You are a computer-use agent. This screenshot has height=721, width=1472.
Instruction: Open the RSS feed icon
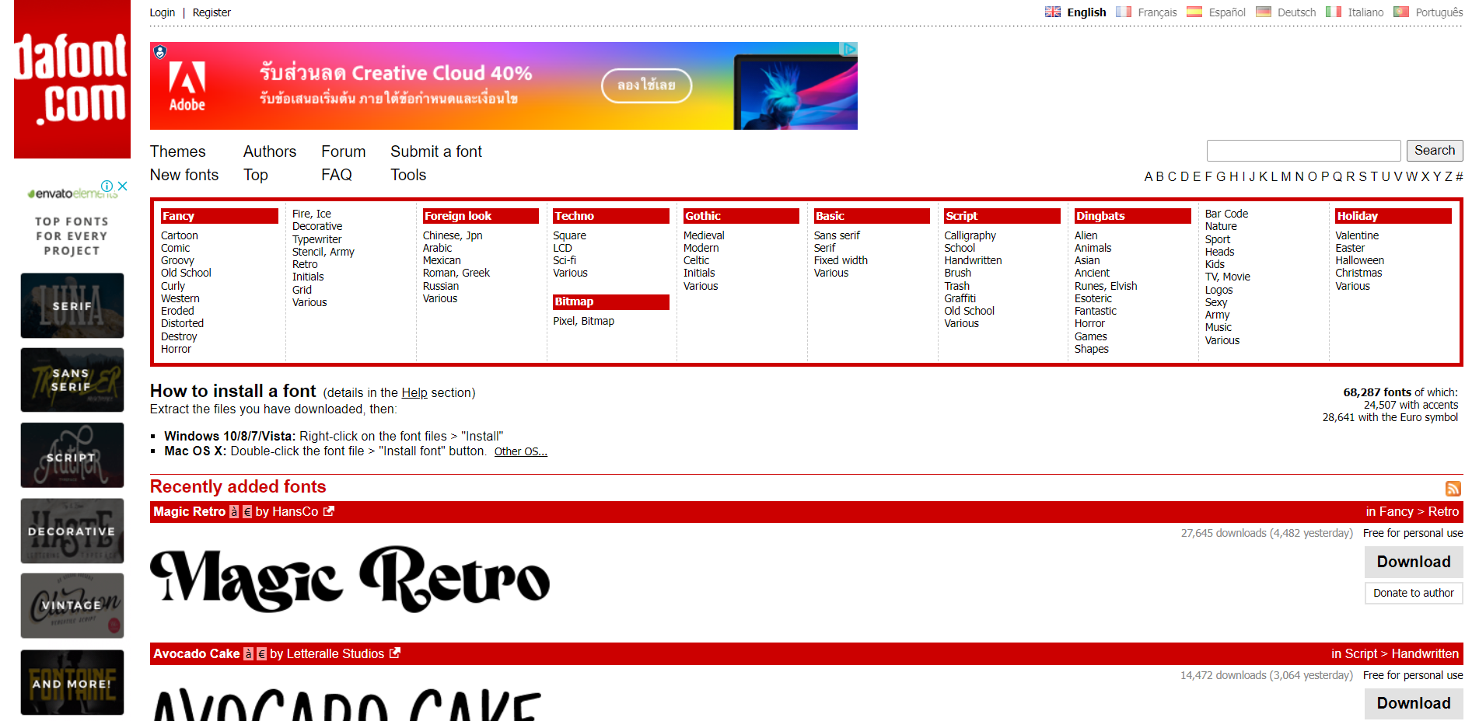point(1453,489)
